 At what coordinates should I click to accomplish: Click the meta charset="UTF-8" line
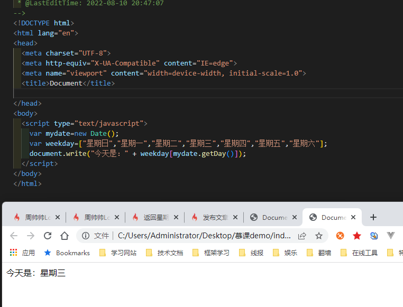66,53
